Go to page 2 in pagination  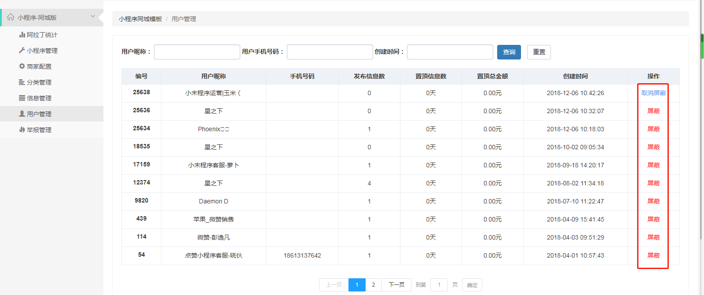(374, 285)
